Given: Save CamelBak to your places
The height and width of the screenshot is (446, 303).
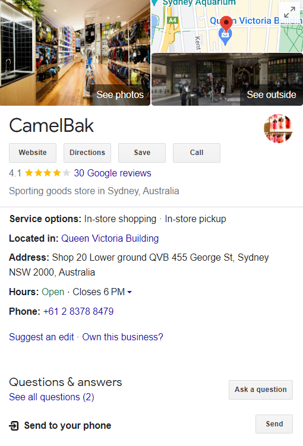Looking at the screenshot, I should [x=142, y=153].
